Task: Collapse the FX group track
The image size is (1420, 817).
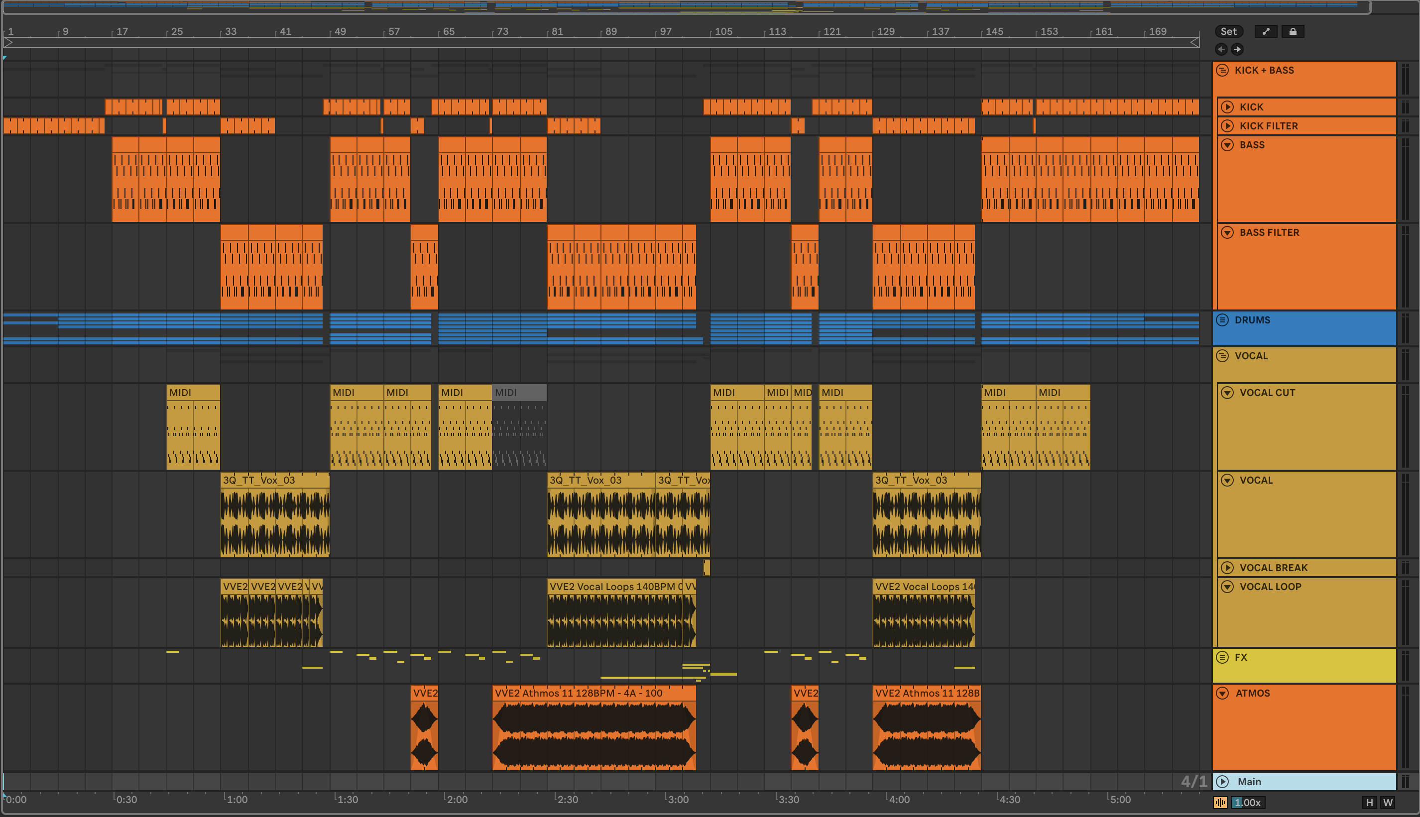Action: click(x=1222, y=657)
